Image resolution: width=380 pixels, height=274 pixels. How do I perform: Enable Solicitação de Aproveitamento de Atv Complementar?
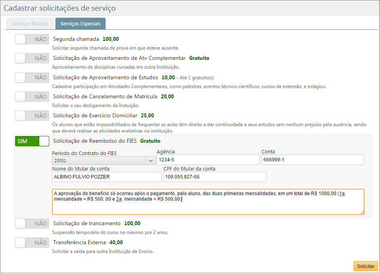32,58
